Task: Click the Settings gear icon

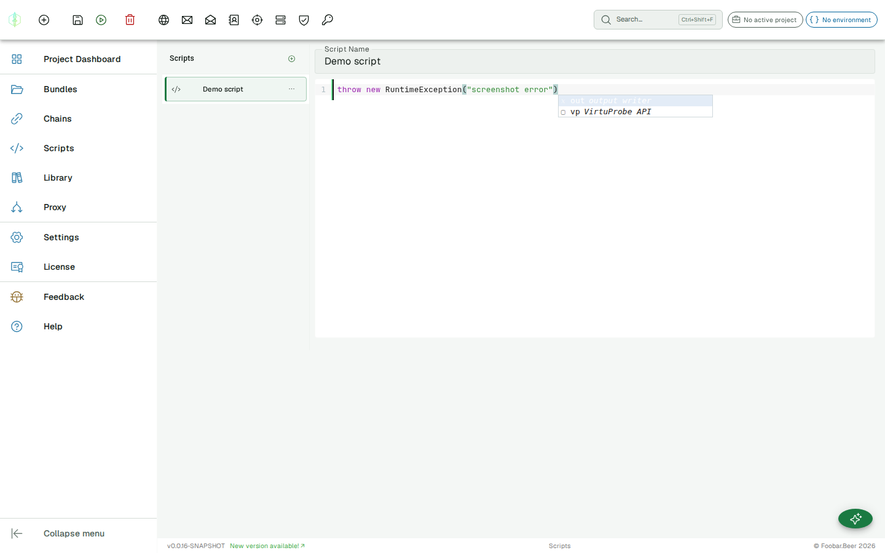Action: pyautogui.click(x=17, y=237)
